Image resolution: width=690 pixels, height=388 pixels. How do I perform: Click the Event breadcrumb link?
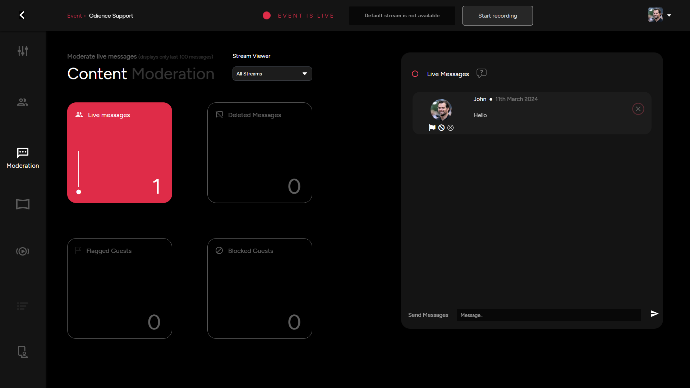[x=74, y=16]
